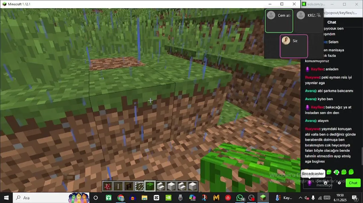Viewport: 363px width, 203px height.
Task: Open OBS Studio from the taskbar
Action: pyautogui.click(x=252, y=198)
